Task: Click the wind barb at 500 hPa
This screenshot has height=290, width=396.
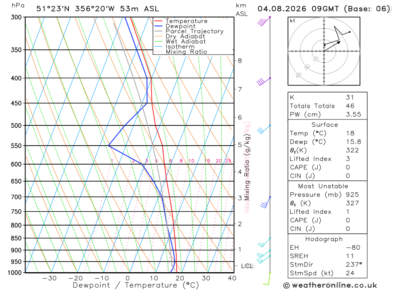Action: [x=264, y=129]
